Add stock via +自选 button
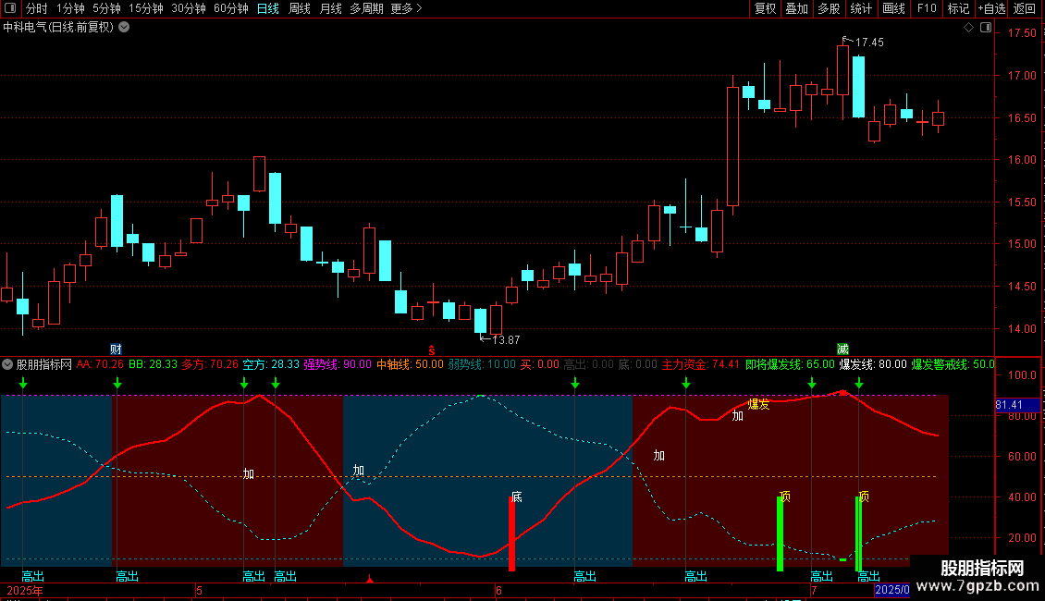The width and height of the screenshot is (1045, 601). [x=991, y=8]
